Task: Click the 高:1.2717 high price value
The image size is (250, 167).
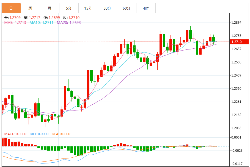Action: (x=32, y=18)
